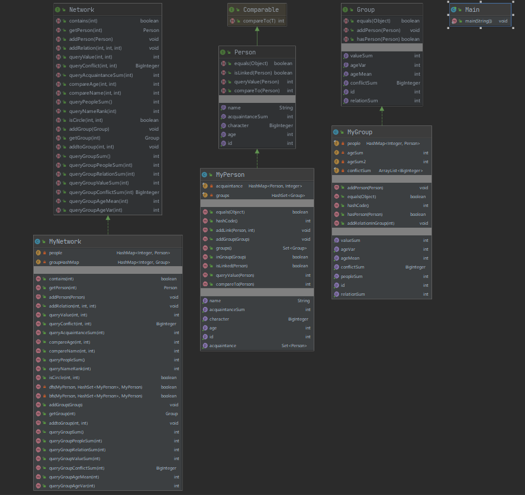525x495 pixels.
Task: Click the interface icon beside the Person title
Action: tap(223, 52)
